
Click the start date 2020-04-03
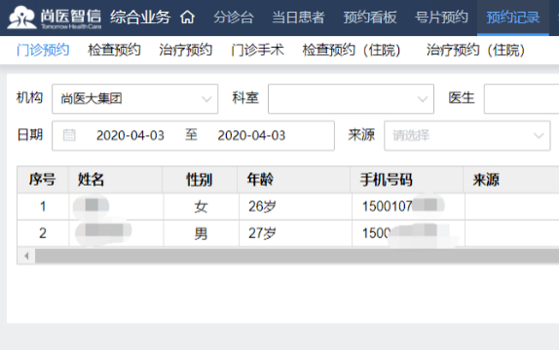point(130,135)
